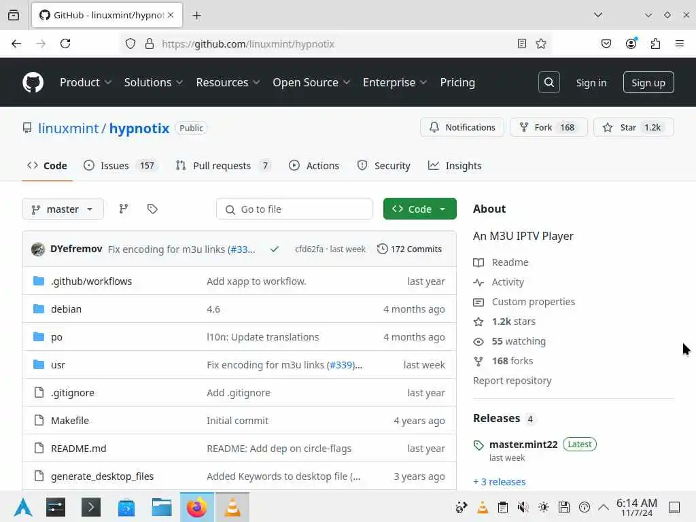This screenshot has height=522, width=696.
Task: Open the Insights tab
Action: pos(455,166)
